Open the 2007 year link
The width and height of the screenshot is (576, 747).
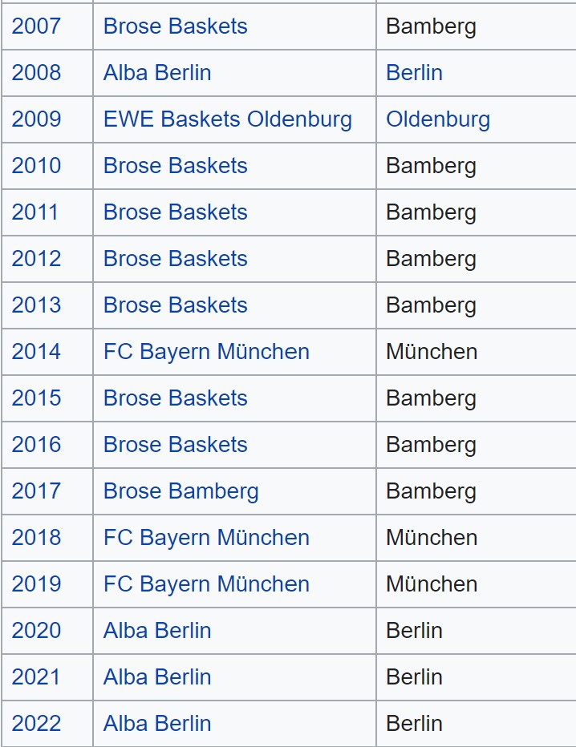click(36, 26)
